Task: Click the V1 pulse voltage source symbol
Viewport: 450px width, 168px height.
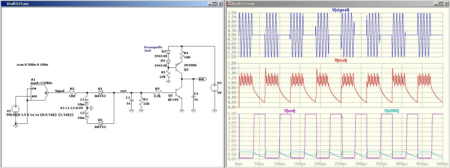Action: click(16, 109)
